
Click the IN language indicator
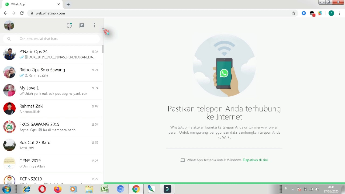click(286, 189)
